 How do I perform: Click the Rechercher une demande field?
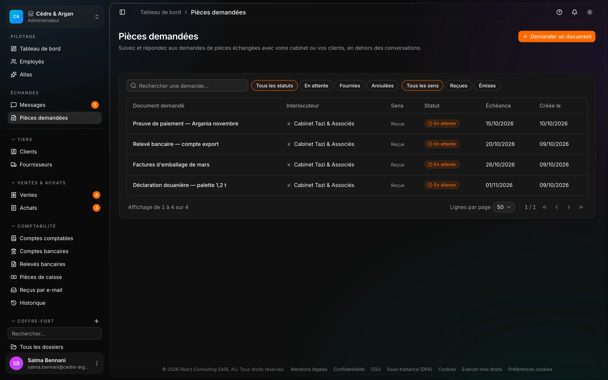pos(187,86)
